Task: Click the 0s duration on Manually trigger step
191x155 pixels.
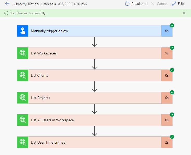Action: (x=167, y=31)
